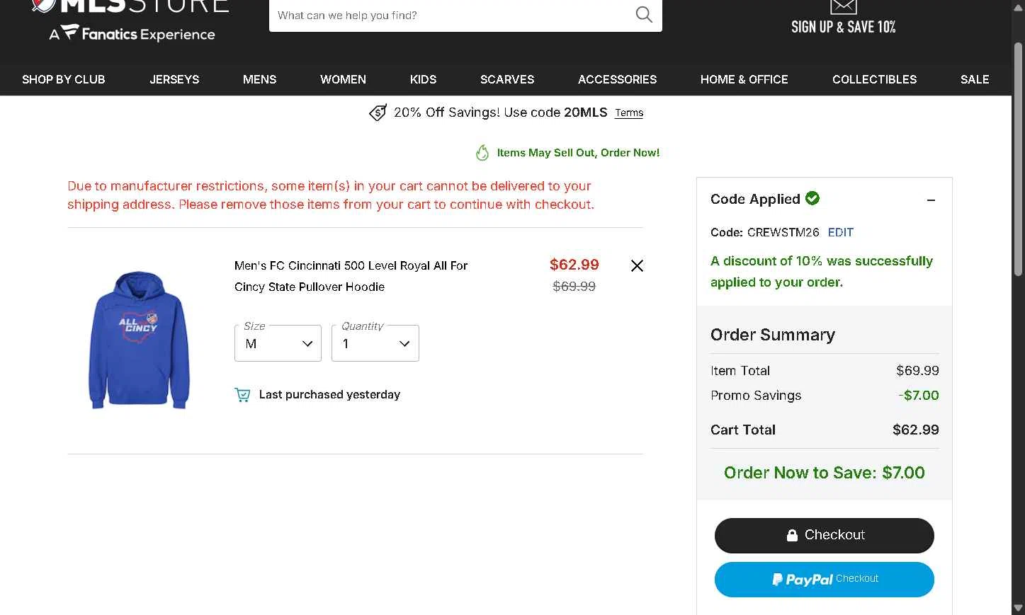1025x615 pixels.
Task: Click Order Now to Save $7.00 text
Action: coord(824,473)
